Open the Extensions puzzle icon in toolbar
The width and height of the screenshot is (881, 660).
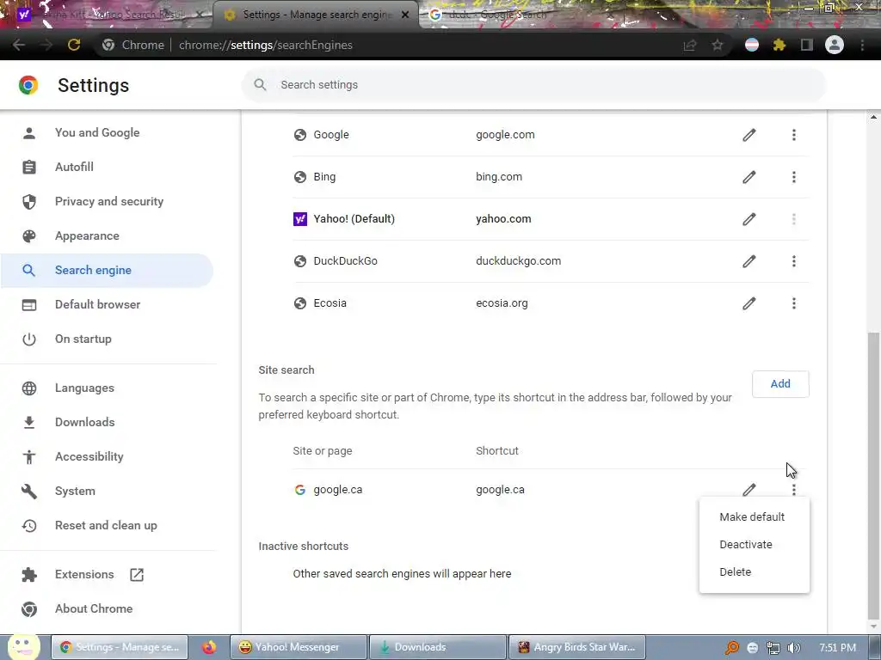tap(779, 45)
